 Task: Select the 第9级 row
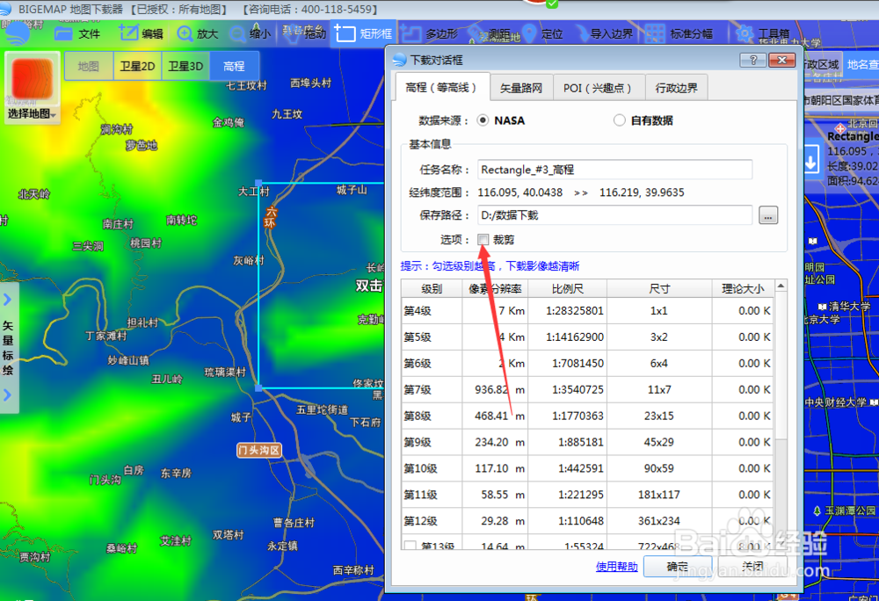pyautogui.click(x=587, y=443)
